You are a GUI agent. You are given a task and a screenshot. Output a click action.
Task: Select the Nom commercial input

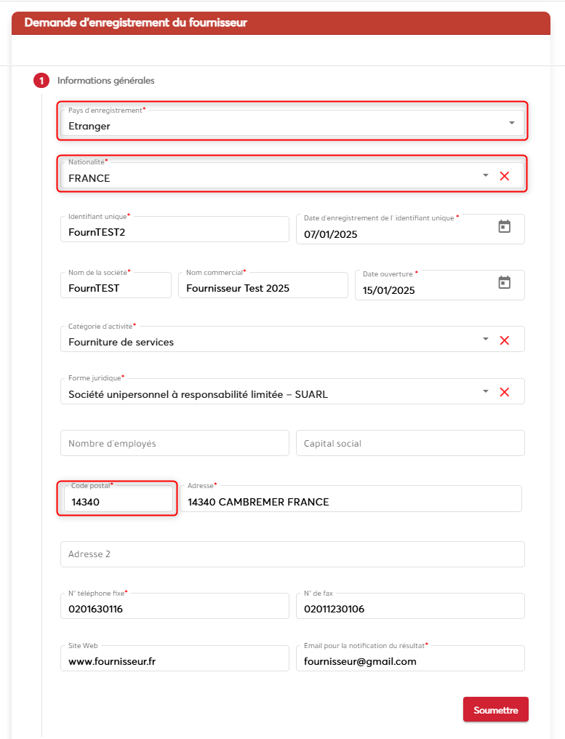coord(263,288)
